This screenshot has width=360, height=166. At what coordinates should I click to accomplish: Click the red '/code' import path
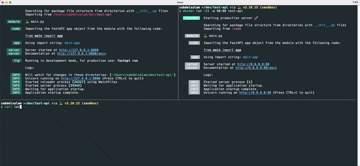pos(237,29)
